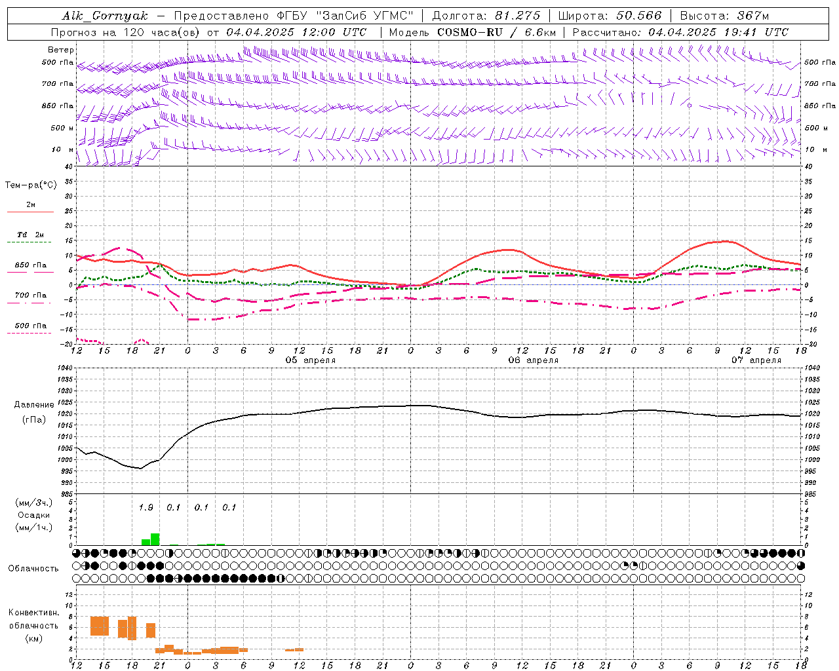Click the 1.9 precipitation total value

coord(146,507)
